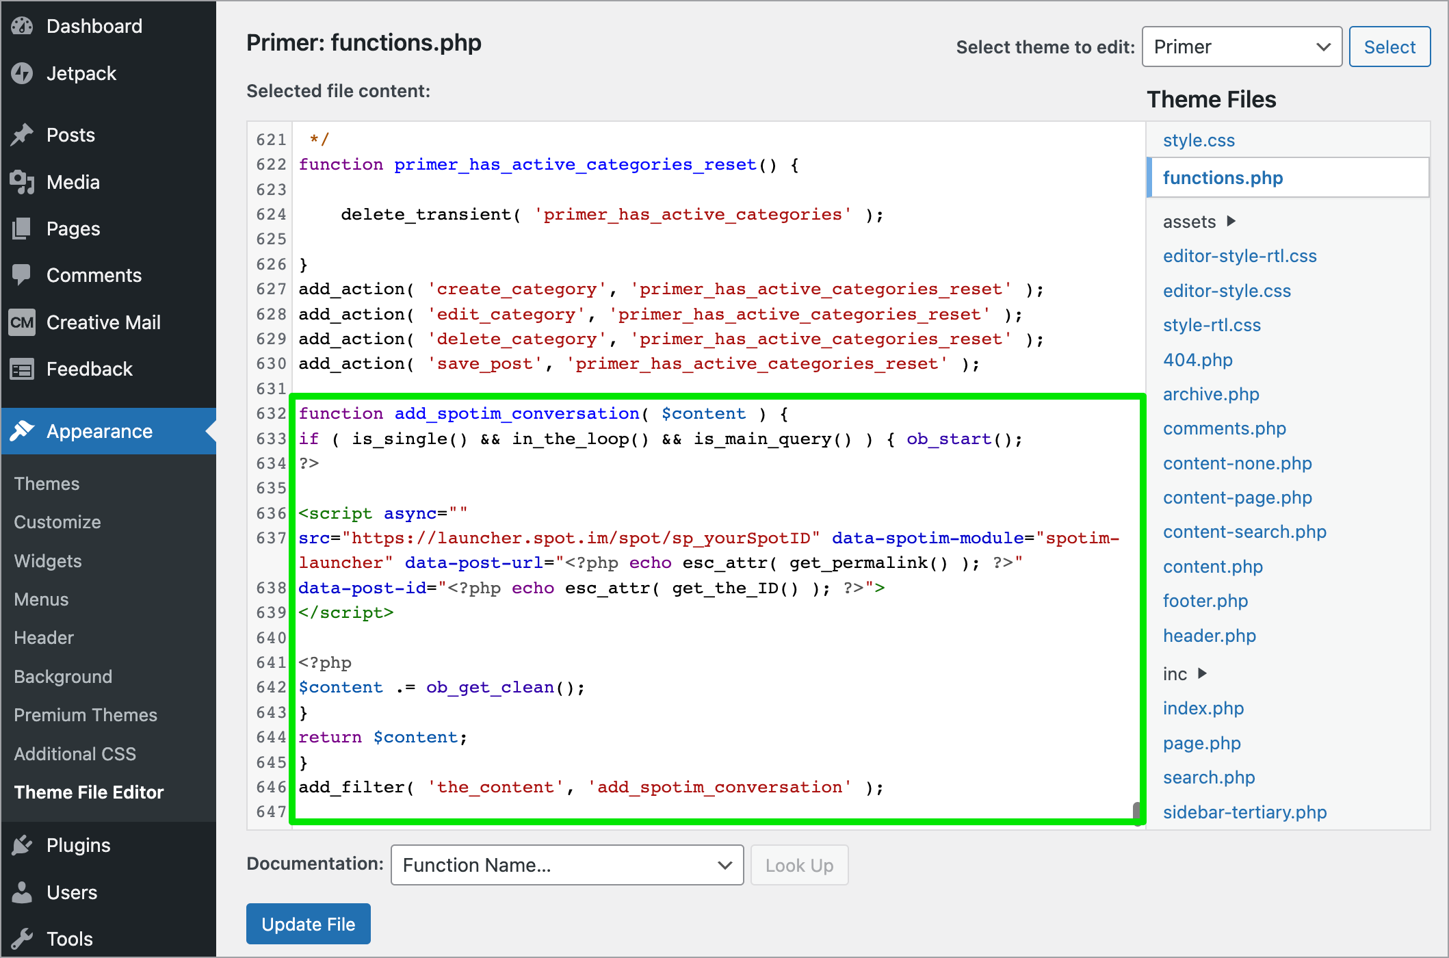Open header.php file

point(1210,636)
